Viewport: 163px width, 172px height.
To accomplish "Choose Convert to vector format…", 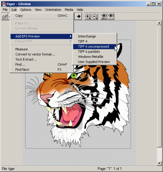I will 42,54.
